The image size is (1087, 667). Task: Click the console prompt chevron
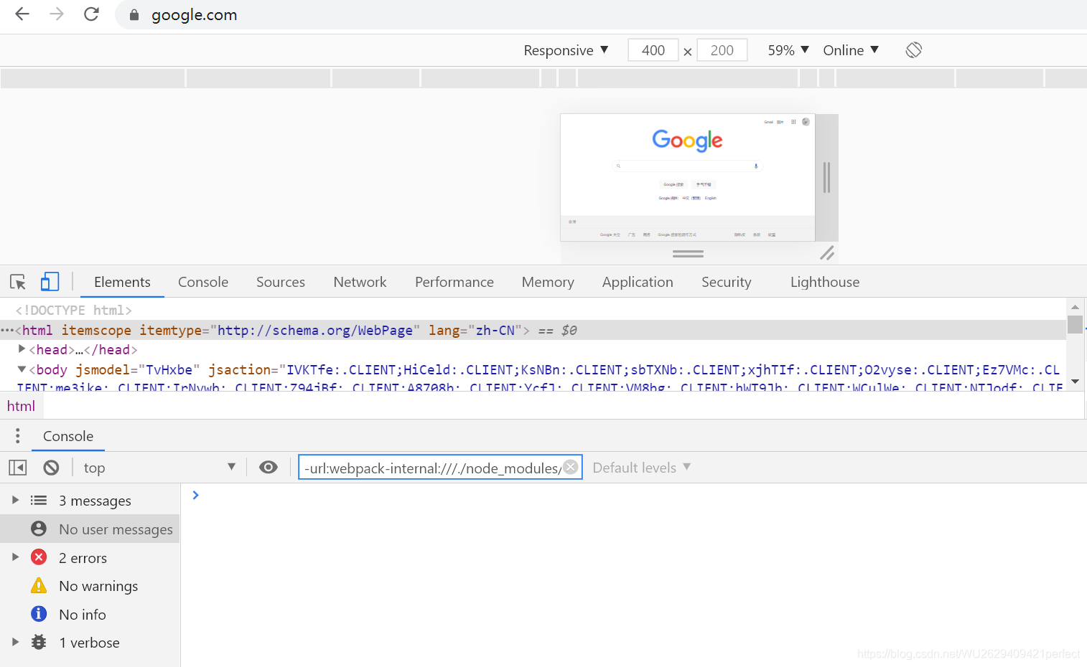pyautogui.click(x=195, y=495)
